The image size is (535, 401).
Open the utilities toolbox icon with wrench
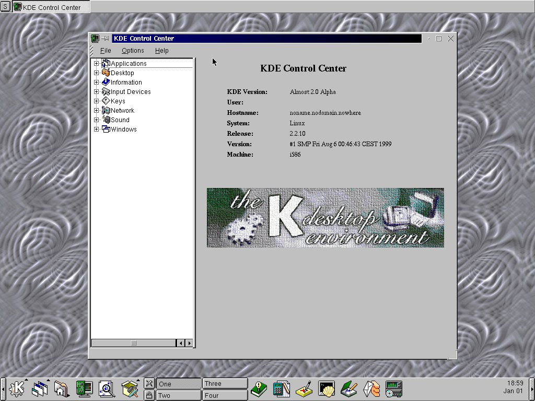click(129, 389)
